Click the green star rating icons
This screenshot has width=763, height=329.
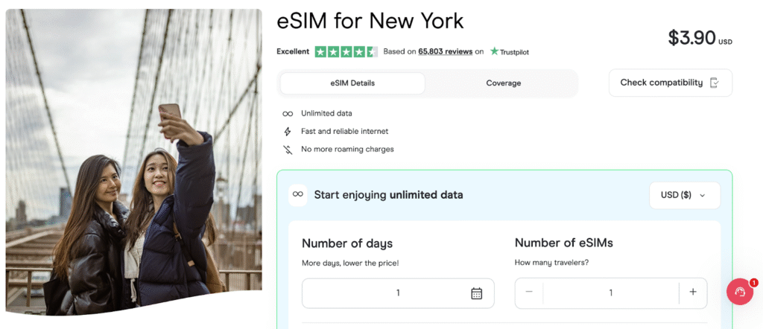tap(346, 52)
